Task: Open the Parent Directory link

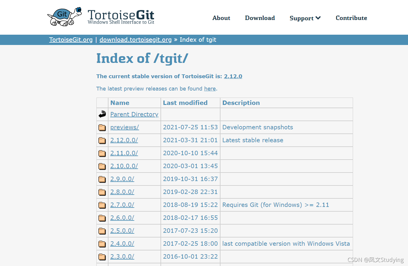Action: [134, 114]
